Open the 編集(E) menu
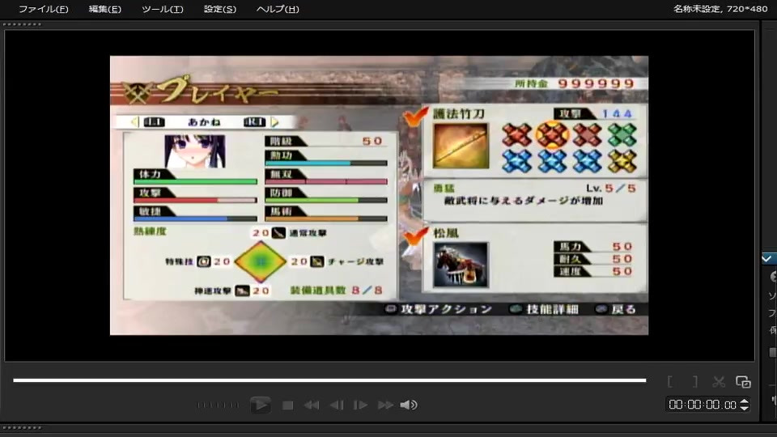The width and height of the screenshot is (777, 437). tap(104, 9)
